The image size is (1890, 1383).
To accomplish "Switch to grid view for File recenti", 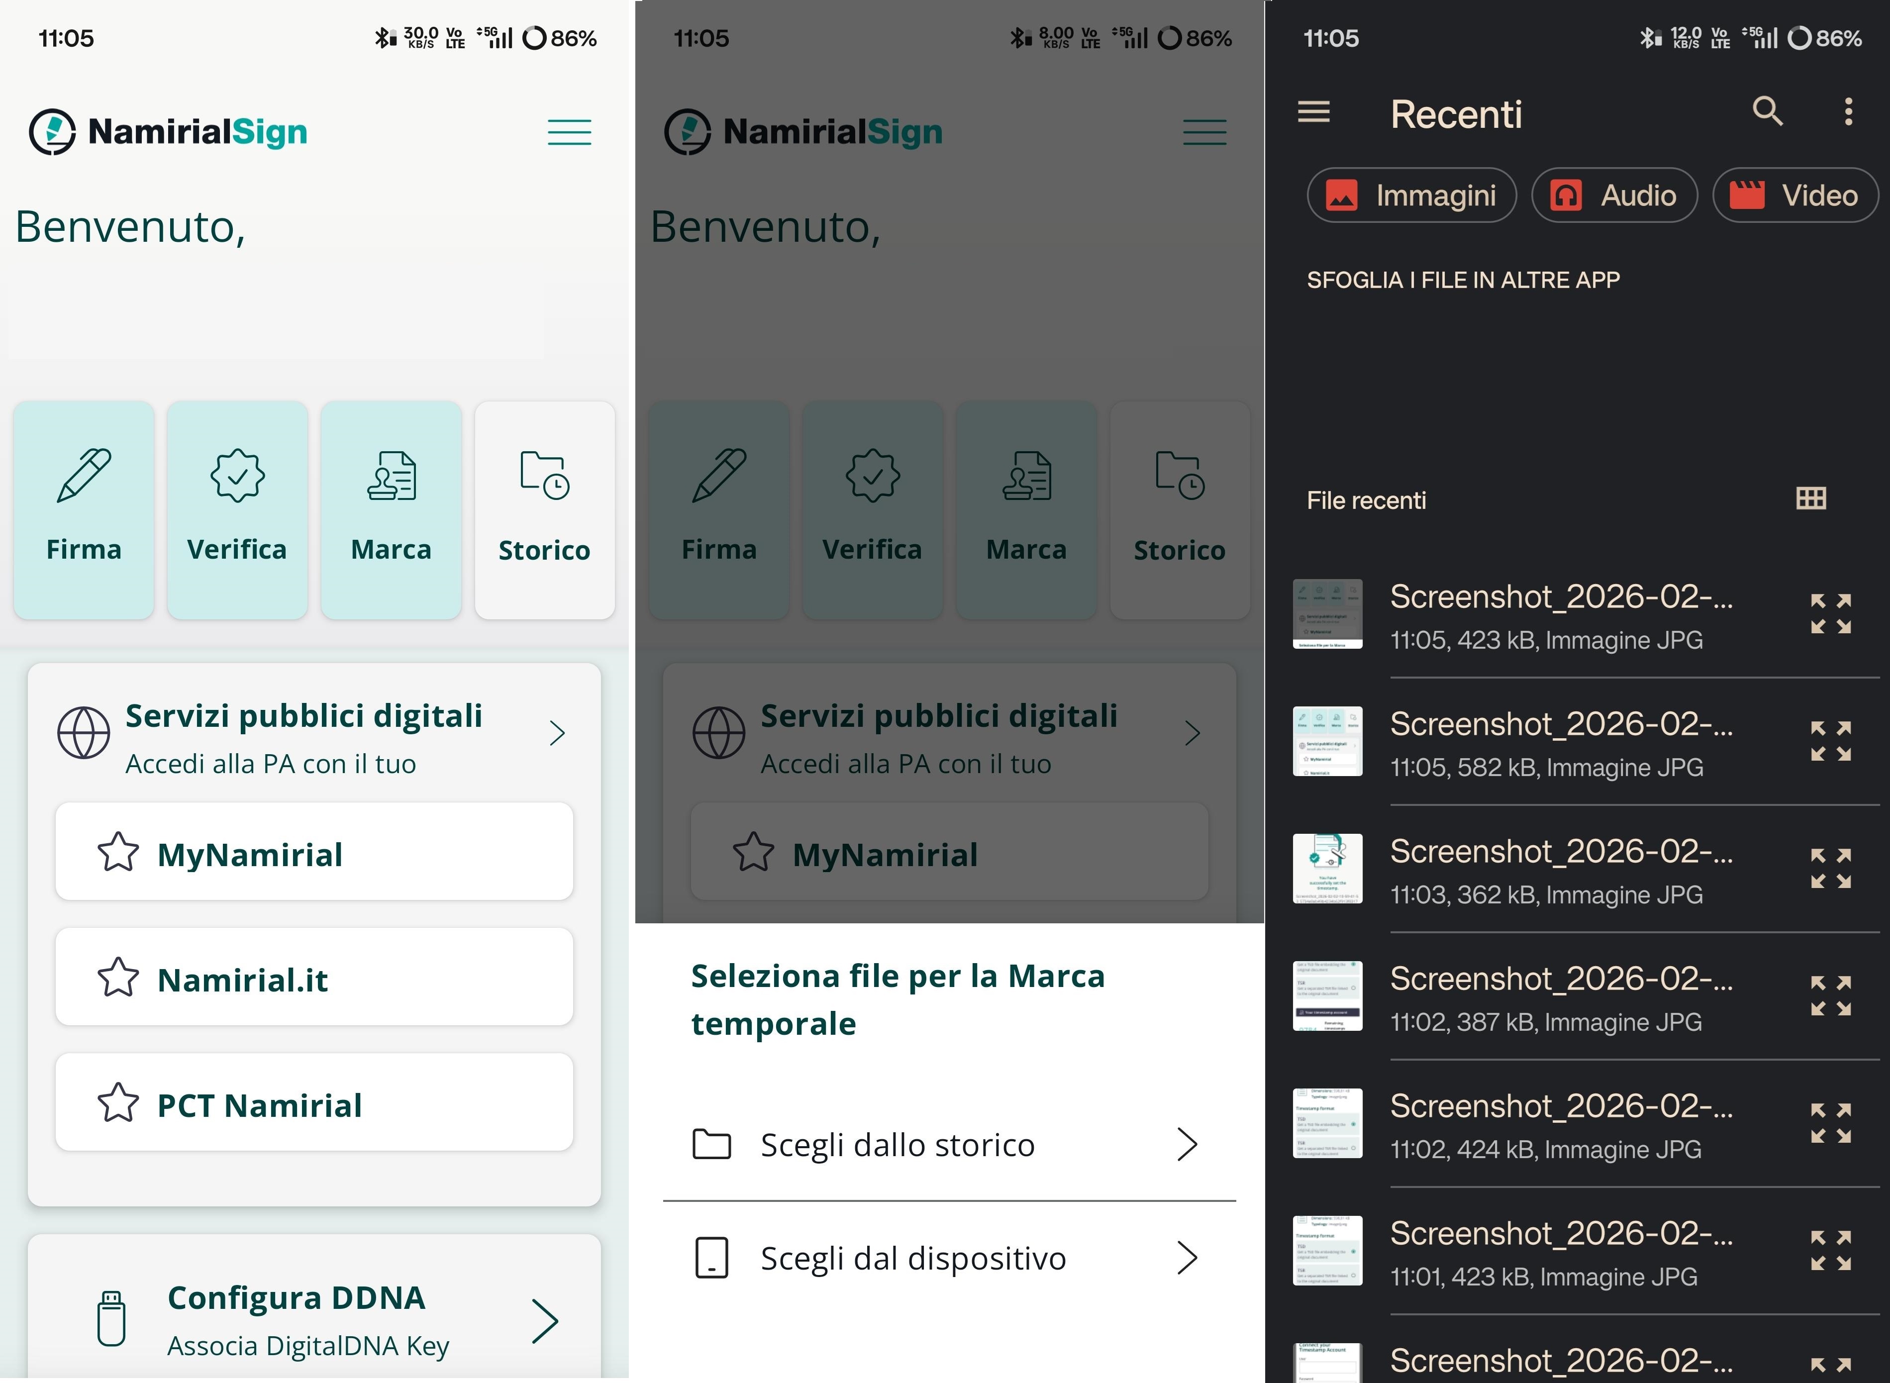I will coord(1810,499).
